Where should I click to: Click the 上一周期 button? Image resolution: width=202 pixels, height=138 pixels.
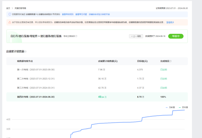click(x=136, y=36)
